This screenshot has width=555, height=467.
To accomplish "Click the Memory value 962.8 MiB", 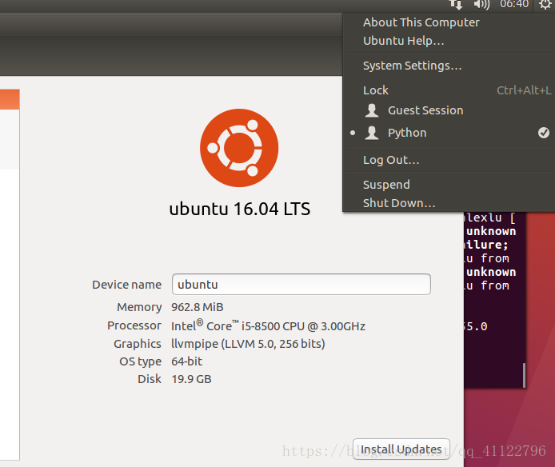I will (198, 307).
